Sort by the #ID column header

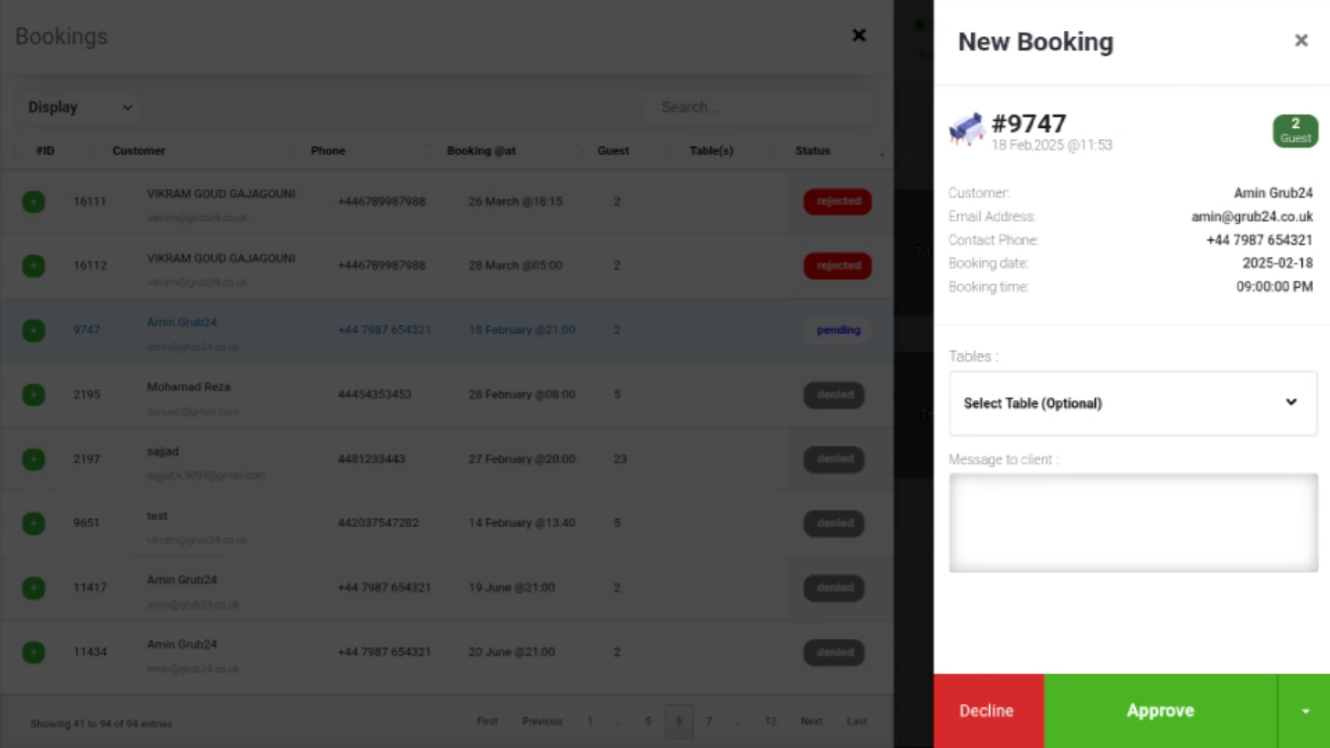[46, 150]
